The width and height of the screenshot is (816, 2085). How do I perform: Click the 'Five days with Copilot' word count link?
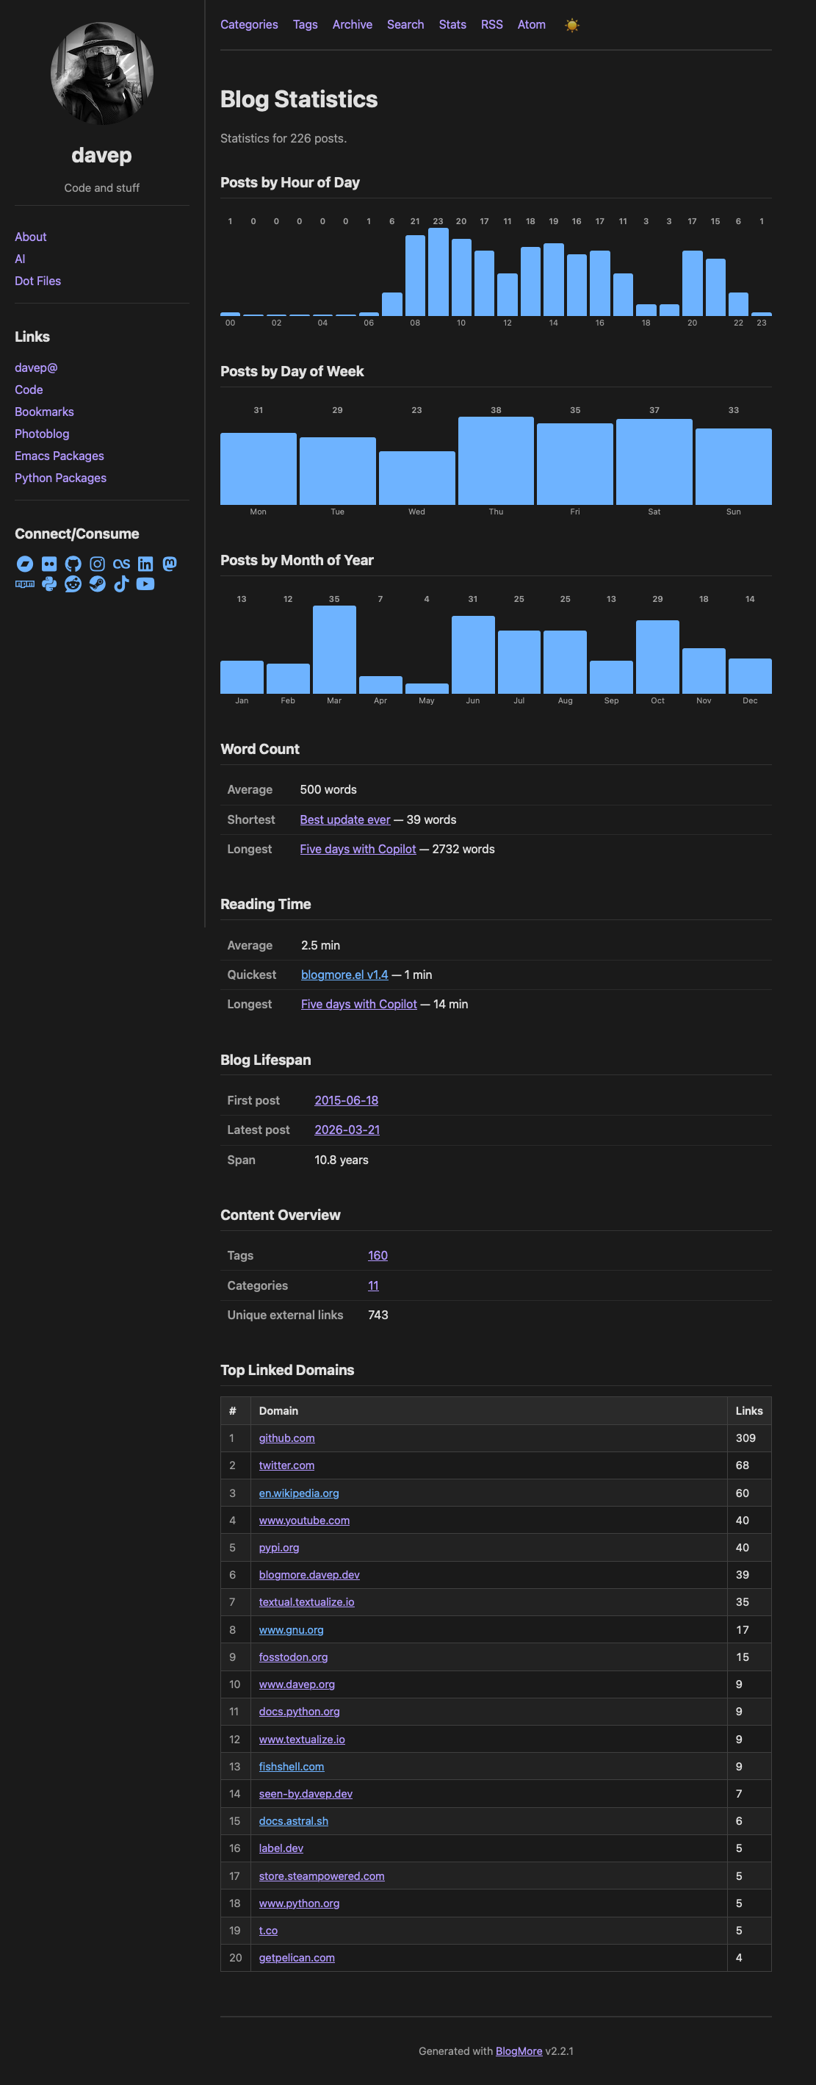(358, 849)
